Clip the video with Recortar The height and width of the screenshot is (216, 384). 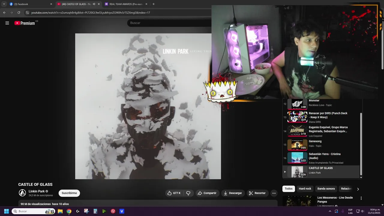point(258,193)
